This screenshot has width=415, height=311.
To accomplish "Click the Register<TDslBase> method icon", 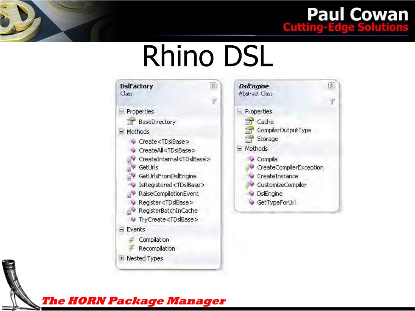I will click(133, 202).
